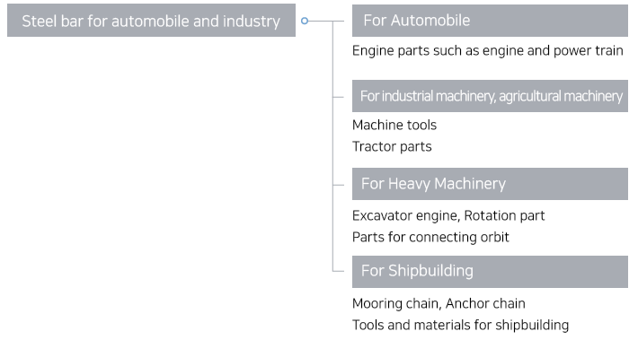Select the Steel bar for automobile and industry box

[151, 21]
